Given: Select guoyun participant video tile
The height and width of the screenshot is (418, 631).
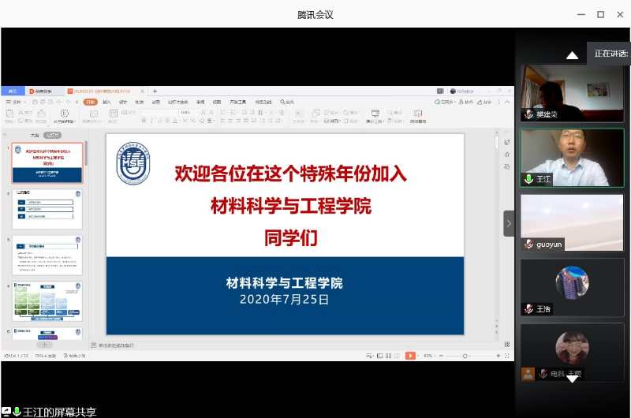Looking at the screenshot, I should pyautogui.click(x=572, y=222).
